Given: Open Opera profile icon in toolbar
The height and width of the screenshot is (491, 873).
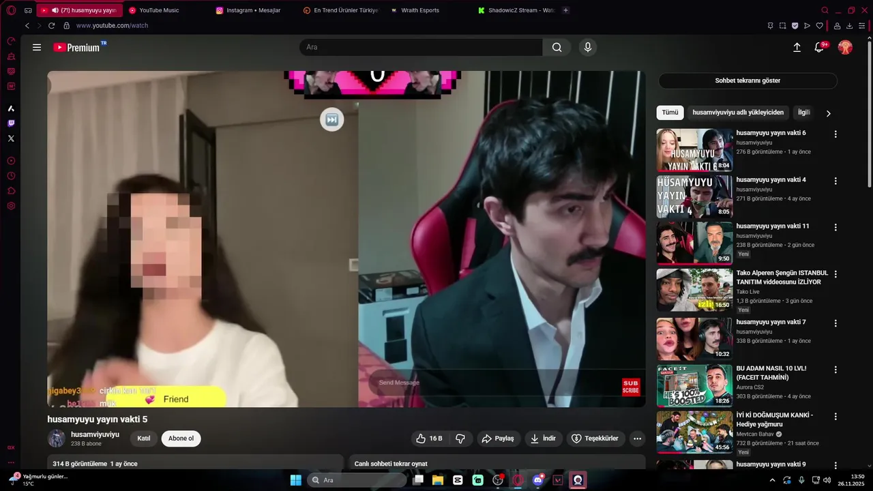Looking at the screenshot, I should (x=838, y=26).
